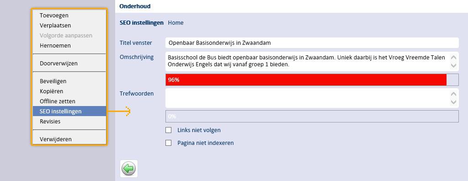Click inside the Trefwoorden text area
This screenshot has height=181, width=468.
[x=308, y=98]
